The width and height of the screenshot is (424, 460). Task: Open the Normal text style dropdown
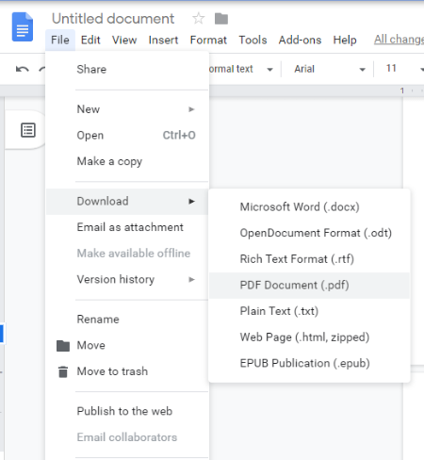(x=241, y=69)
